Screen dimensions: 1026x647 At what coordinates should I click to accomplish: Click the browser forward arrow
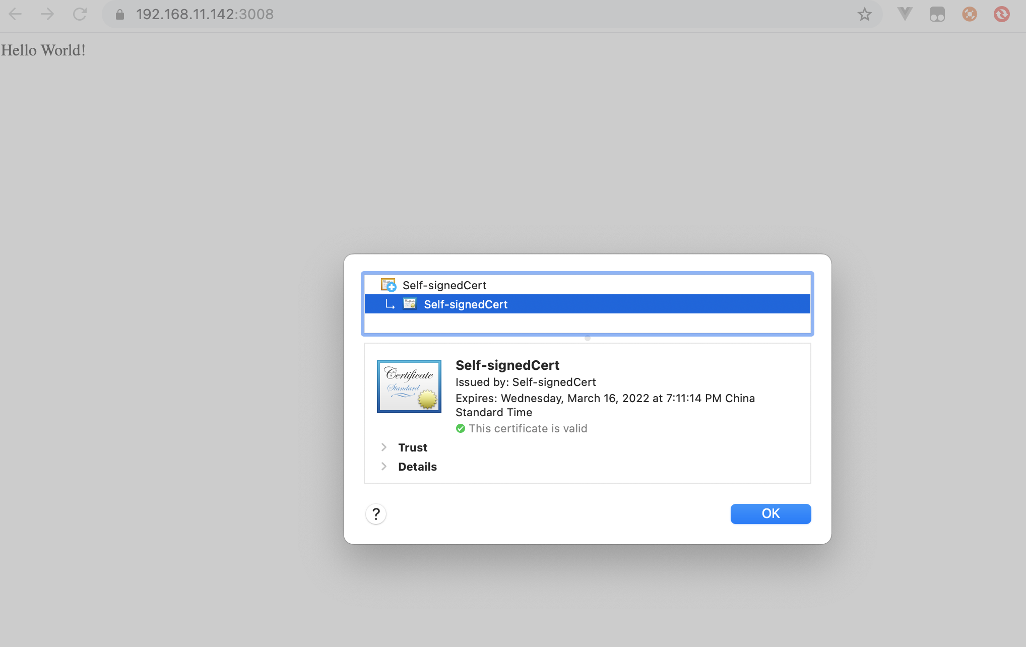[x=47, y=14]
